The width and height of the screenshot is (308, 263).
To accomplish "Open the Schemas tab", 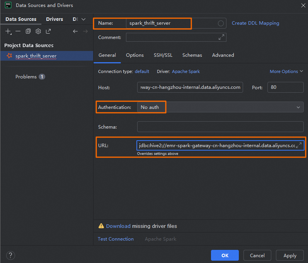I will click(x=192, y=55).
